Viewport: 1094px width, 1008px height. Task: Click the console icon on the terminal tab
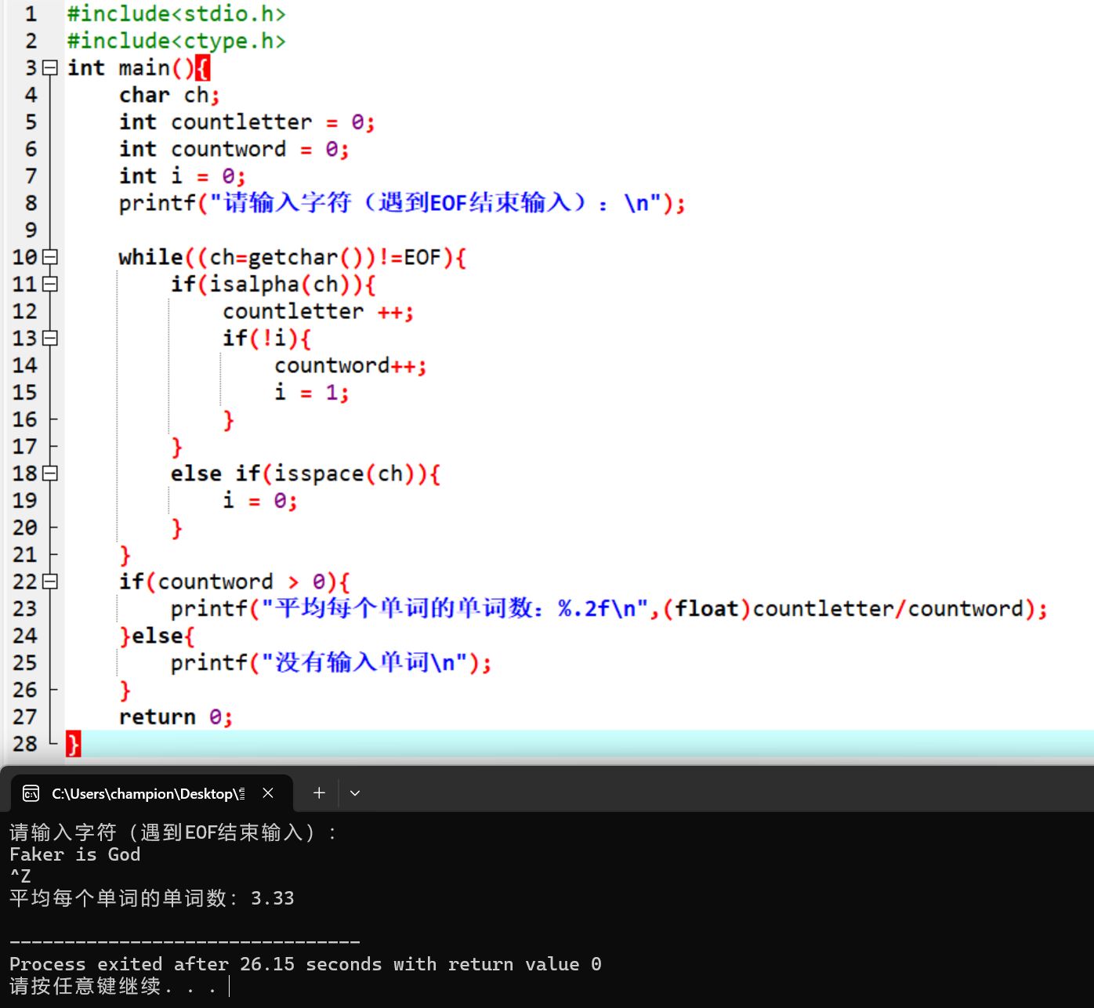point(31,794)
